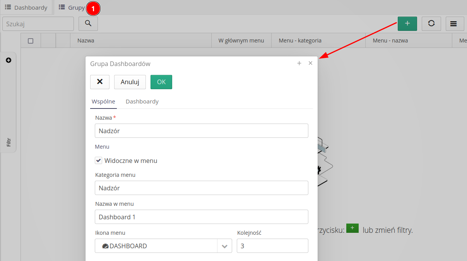The width and height of the screenshot is (467, 261).
Task: Toggle the Widoczne w menu checkbox
Action: pyautogui.click(x=99, y=161)
